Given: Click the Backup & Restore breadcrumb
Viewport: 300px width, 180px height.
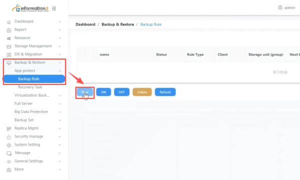Looking at the screenshot, I should (117, 24).
